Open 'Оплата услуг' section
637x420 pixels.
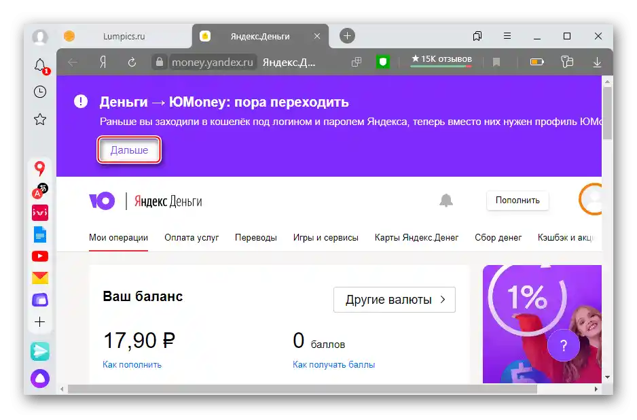192,237
